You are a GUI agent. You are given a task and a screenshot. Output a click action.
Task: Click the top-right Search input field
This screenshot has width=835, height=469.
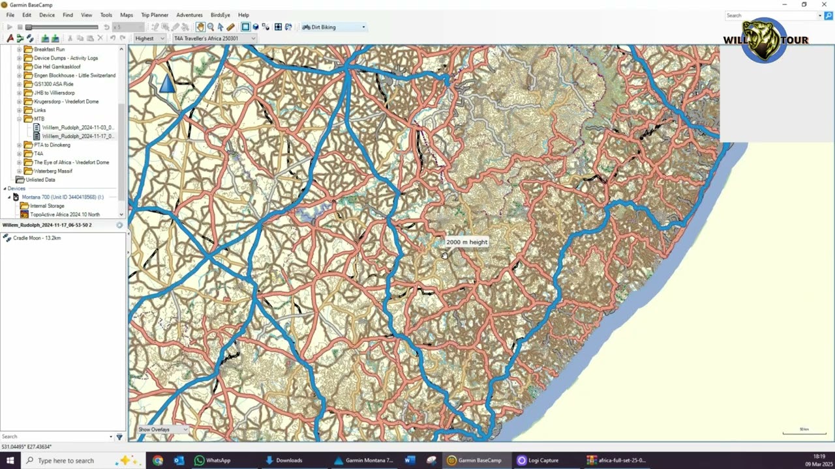click(x=773, y=16)
